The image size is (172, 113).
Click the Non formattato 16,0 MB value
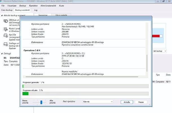(78, 27)
